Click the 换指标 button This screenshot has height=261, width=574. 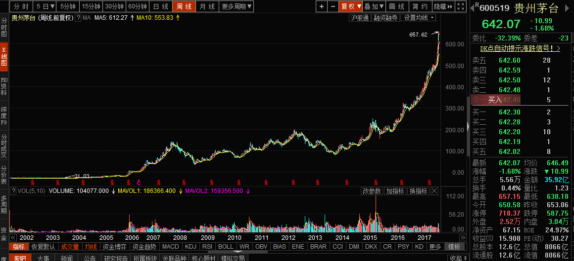(418, 191)
